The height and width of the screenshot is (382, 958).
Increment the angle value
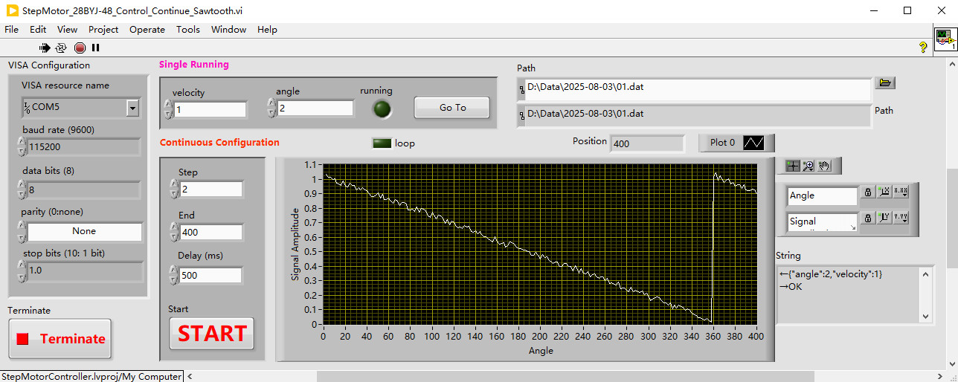click(x=271, y=103)
